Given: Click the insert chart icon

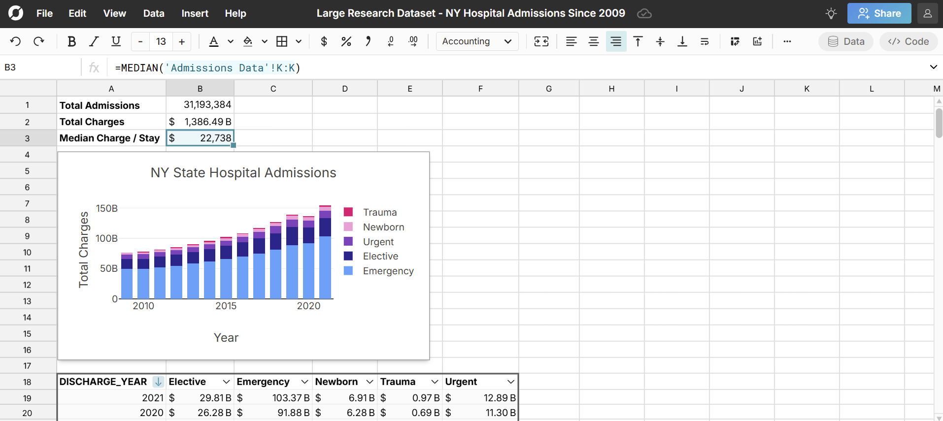Looking at the screenshot, I should [x=757, y=41].
